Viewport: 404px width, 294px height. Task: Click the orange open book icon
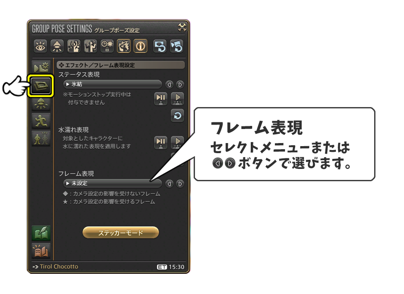41,251
